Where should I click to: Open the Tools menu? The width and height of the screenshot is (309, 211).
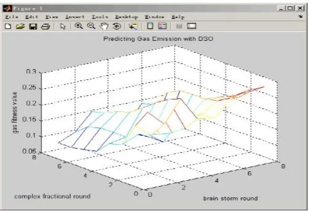(100, 17)
